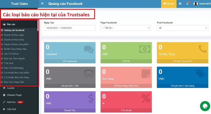Click the Ngày Tạo date range field
This screenshot has height=114, width=211.
pyautogui.click(x=70, y=28)
